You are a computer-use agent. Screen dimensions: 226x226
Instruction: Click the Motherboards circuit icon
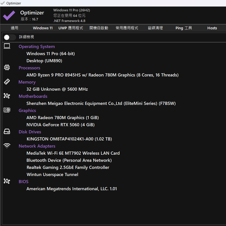[7, 96]
